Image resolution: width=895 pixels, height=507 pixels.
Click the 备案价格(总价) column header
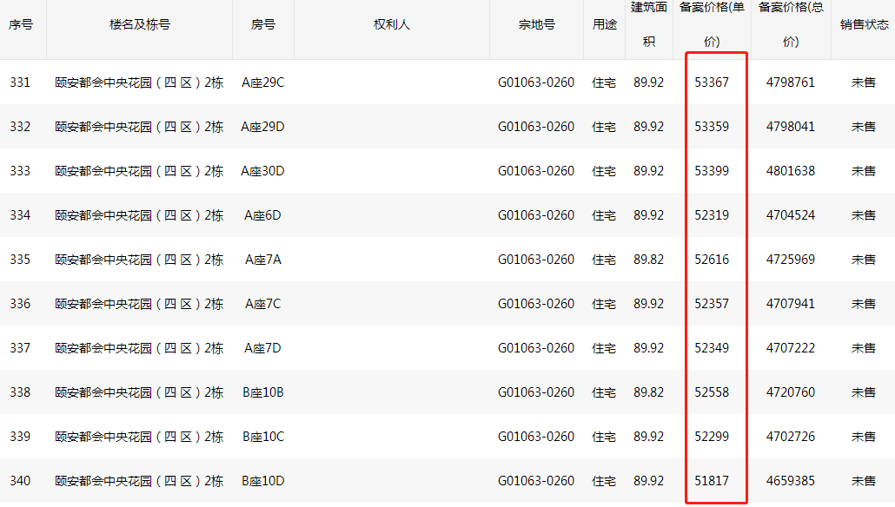point(791,24)
